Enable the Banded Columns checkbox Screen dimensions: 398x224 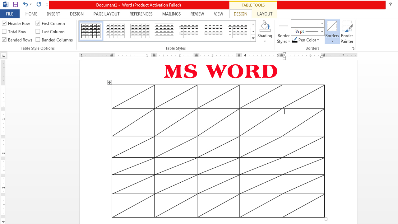coord(38,40)
